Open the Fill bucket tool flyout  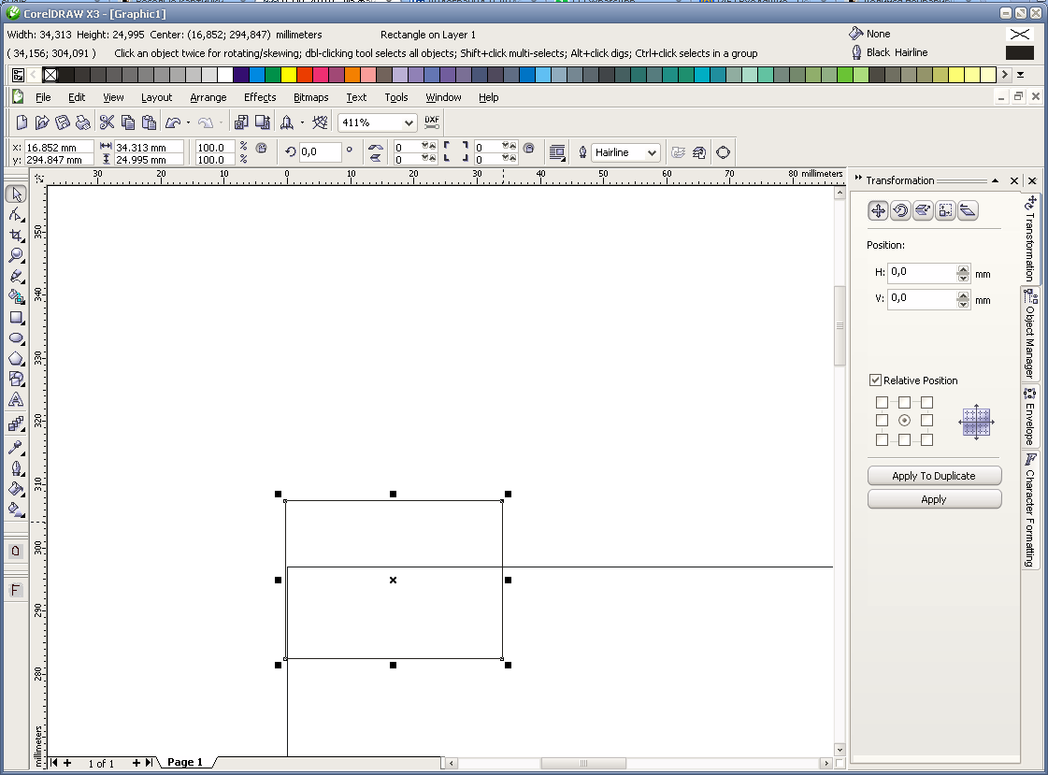point(16,488)
